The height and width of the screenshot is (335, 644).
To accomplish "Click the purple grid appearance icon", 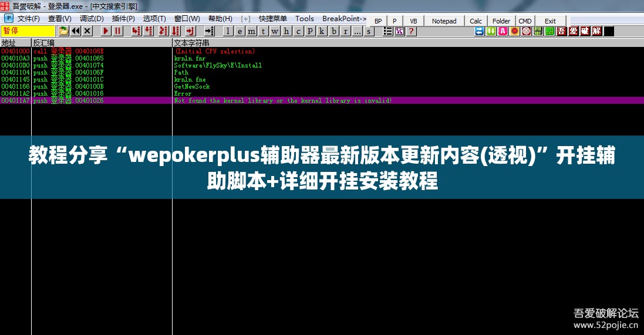I will tap(399, 31).
